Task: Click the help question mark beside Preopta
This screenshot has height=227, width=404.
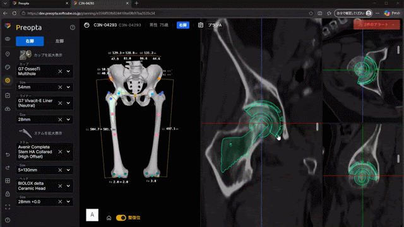Action: (73, 27)
